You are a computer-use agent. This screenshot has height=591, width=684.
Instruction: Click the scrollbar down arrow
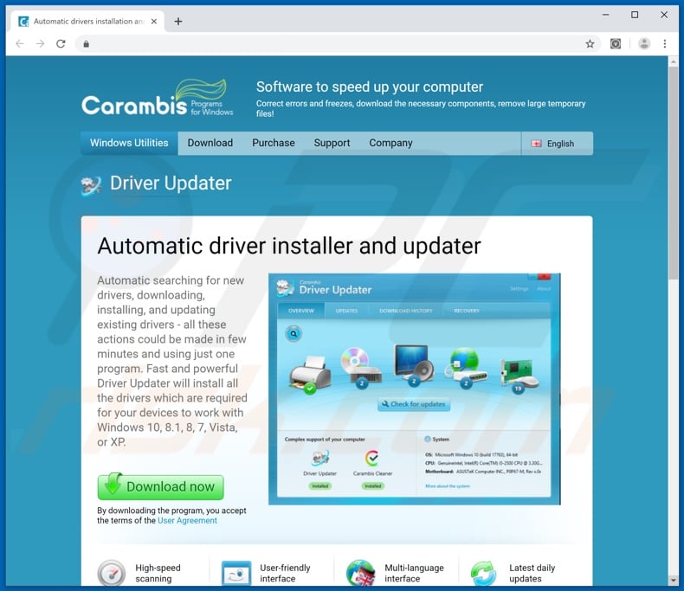click(x=673, y=580)
